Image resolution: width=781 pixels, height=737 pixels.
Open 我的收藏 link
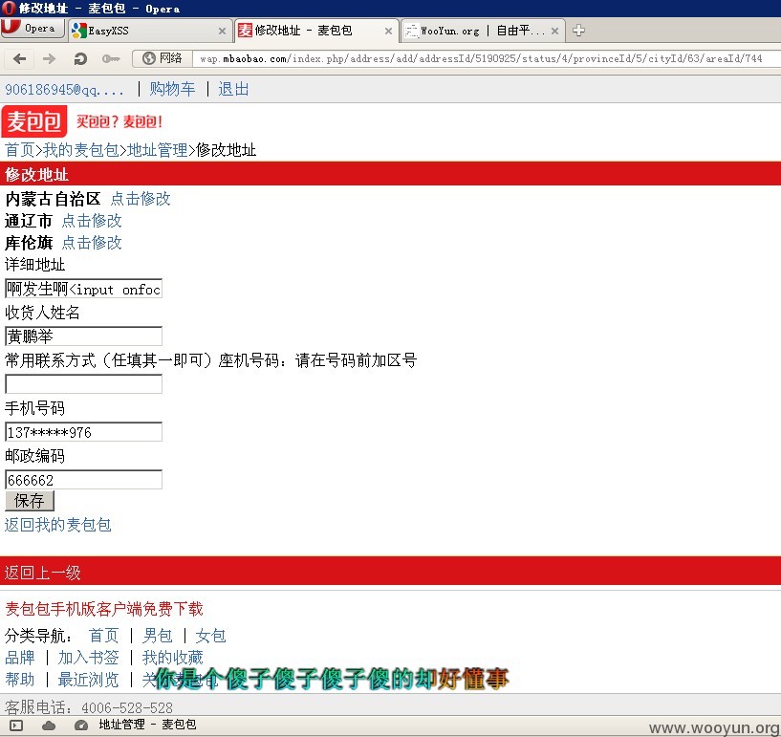click(x=172, y=658)
